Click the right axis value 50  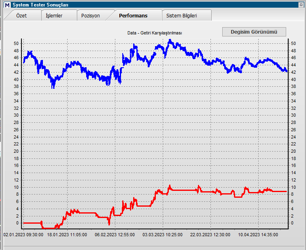pyautogui.click(x=293, y=43)
